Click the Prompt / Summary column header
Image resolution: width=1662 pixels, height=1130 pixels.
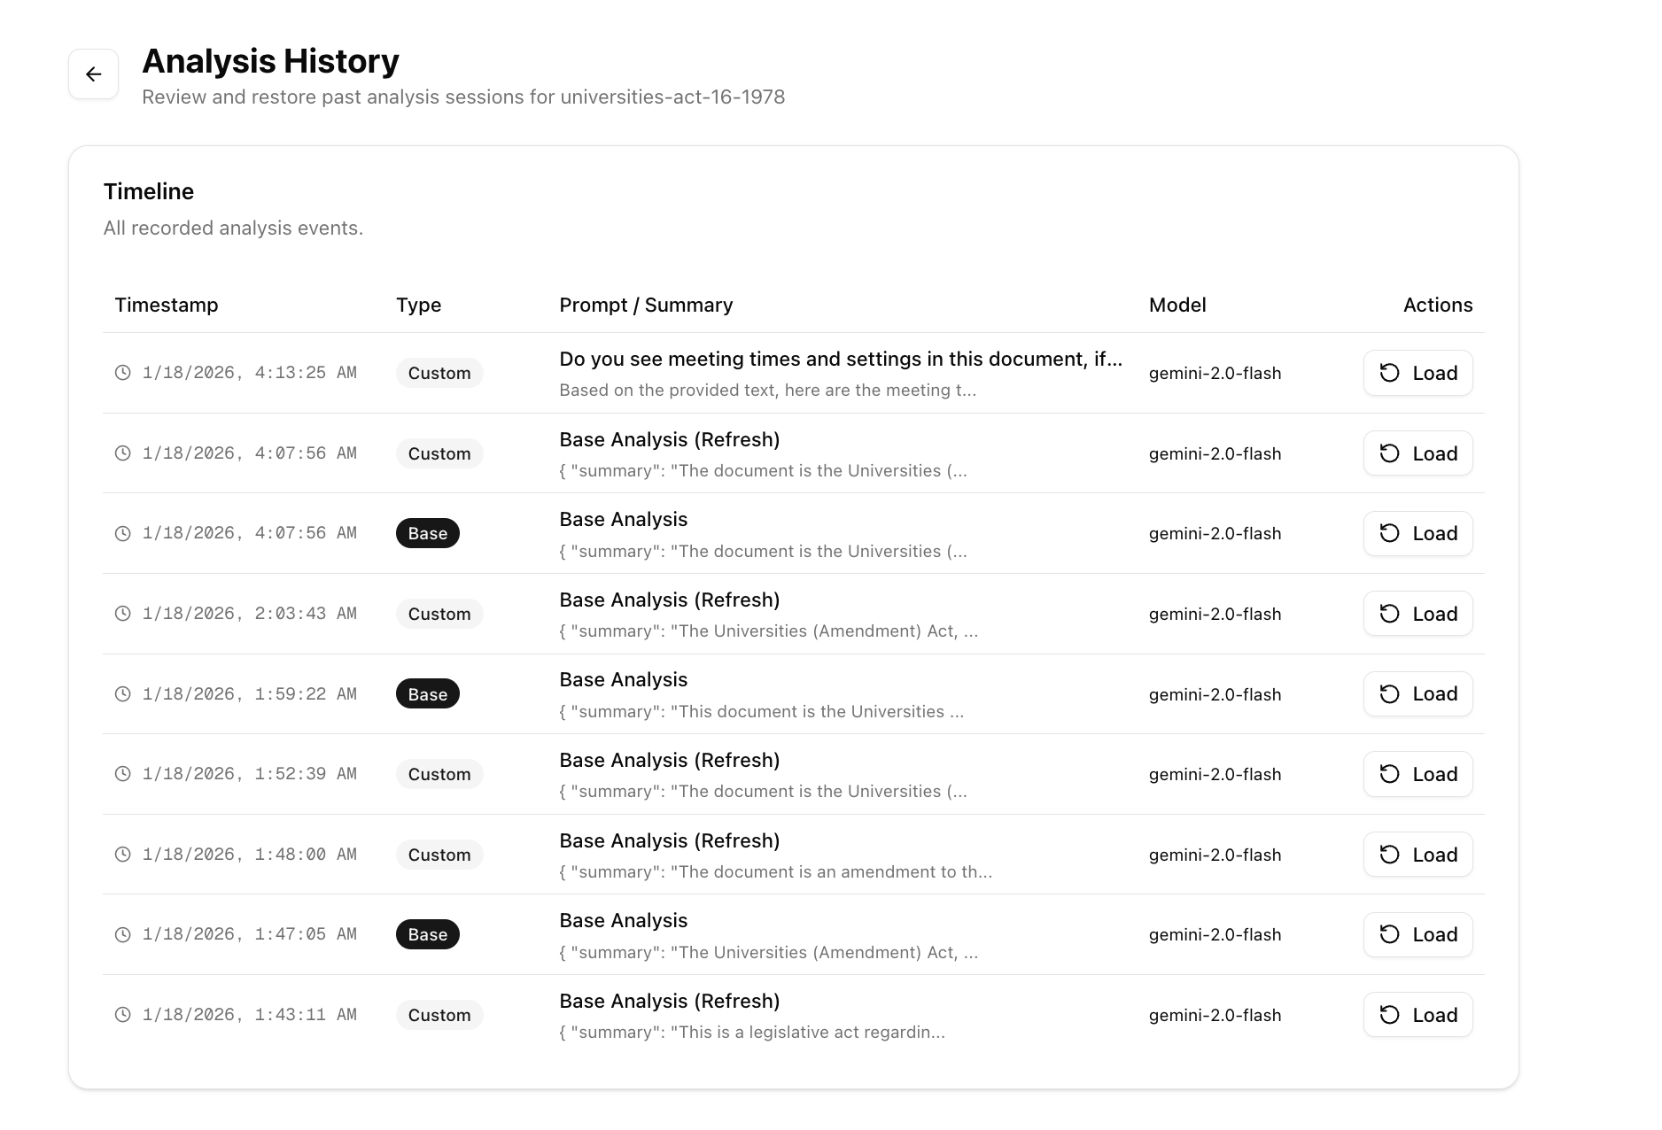tap(646, 306)
